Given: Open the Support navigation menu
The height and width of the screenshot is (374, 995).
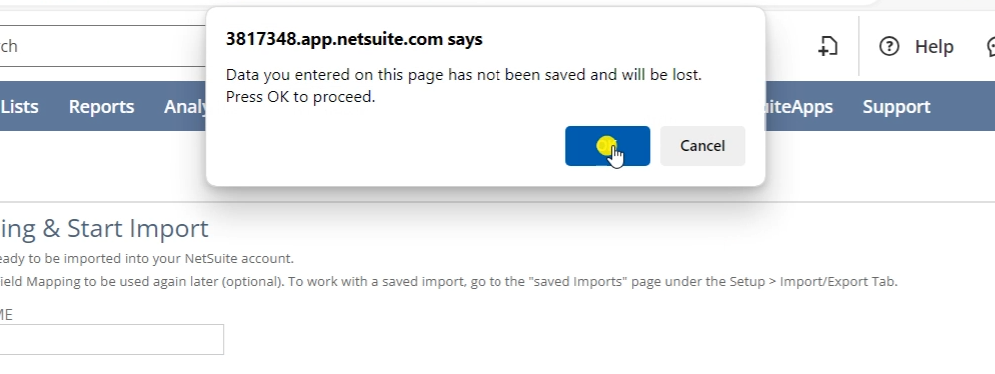Looking at the screenshot, I should pos(896,106).
